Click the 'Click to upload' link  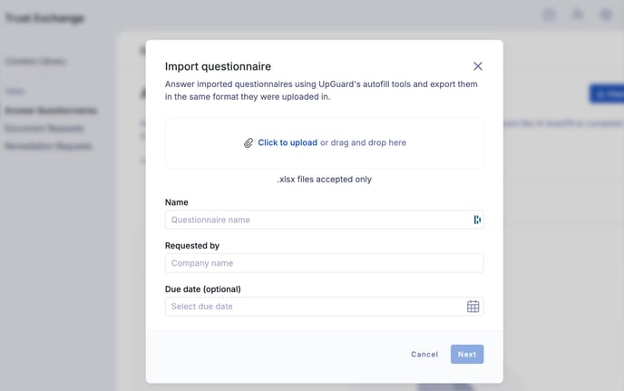(x=288, y=142)
